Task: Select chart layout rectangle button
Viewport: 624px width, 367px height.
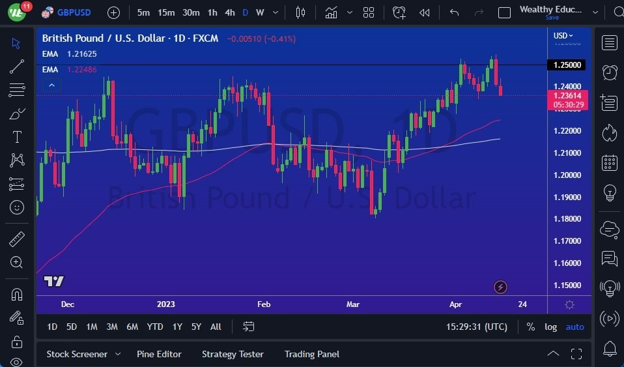Action: tap(504, 13)
